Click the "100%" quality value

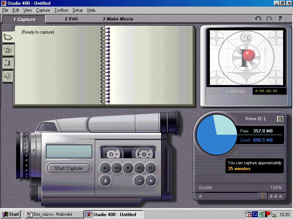pos(276,188)
